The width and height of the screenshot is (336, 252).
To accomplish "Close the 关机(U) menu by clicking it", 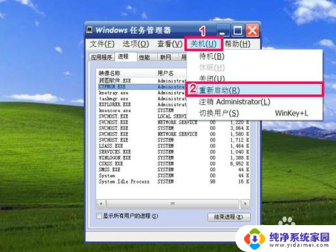I will tap(204, 44).
